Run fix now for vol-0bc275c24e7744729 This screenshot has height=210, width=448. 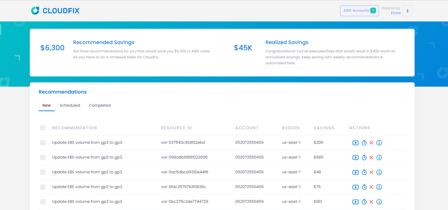(x=355, y=202)
